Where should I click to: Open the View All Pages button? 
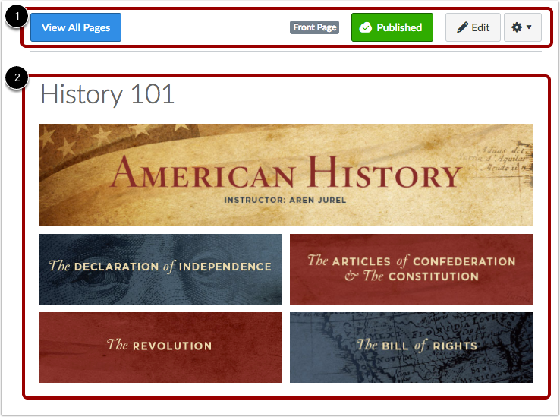click(x=76, y=27)
